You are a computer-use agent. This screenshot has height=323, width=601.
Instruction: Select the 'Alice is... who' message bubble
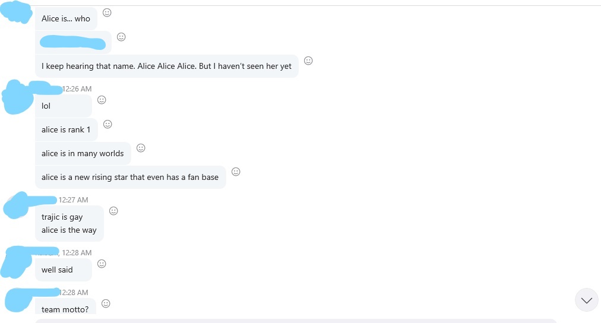pos(66,18)
